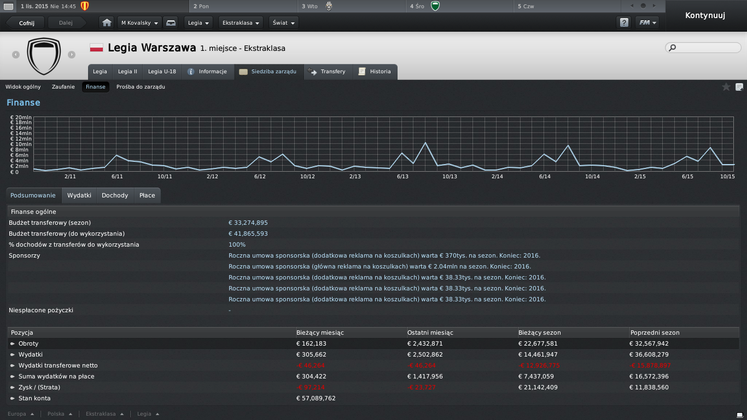Go to previous club with left arrow
The image size is (747, 420).
[x=16, y=55]
